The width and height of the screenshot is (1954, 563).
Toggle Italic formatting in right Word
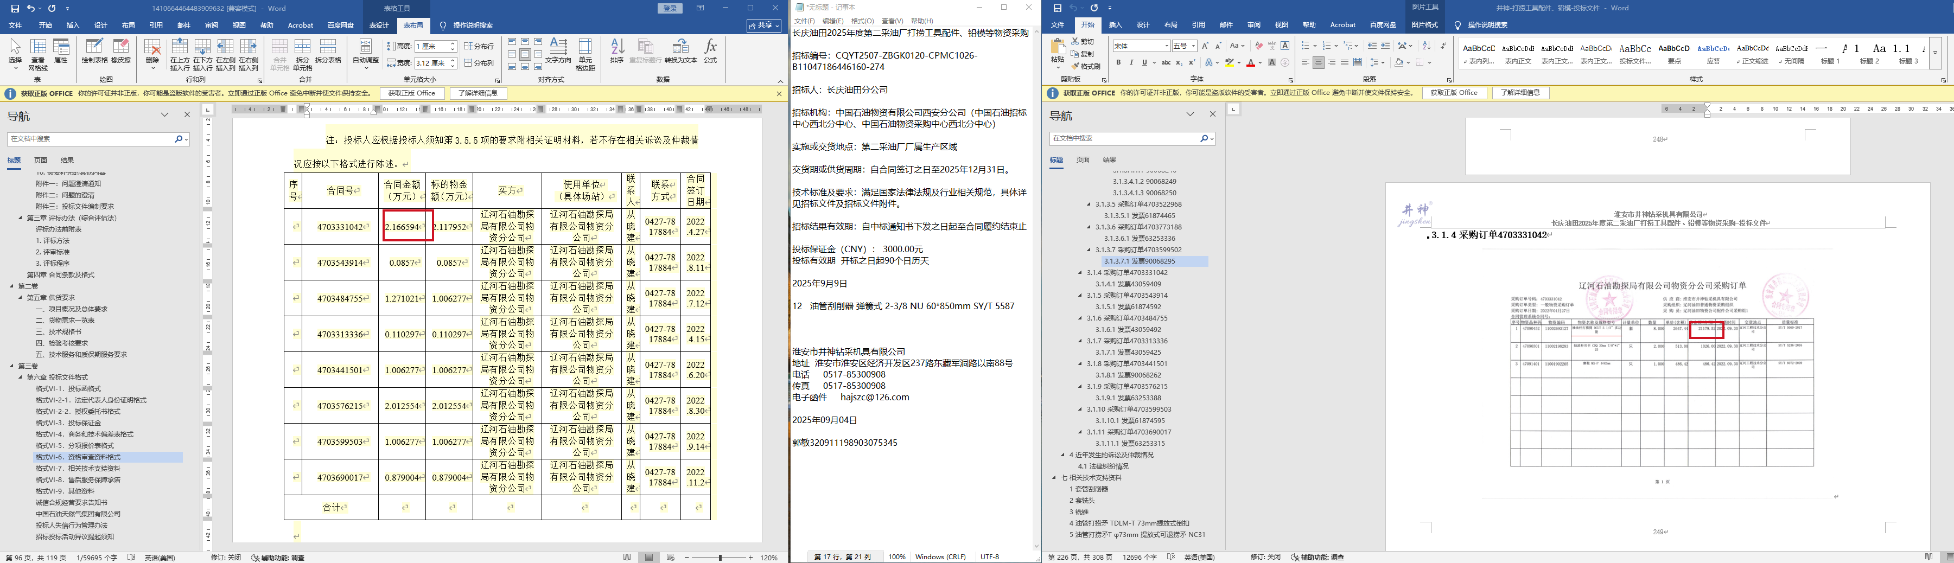pyautogui.click(x=1131, y=63)
